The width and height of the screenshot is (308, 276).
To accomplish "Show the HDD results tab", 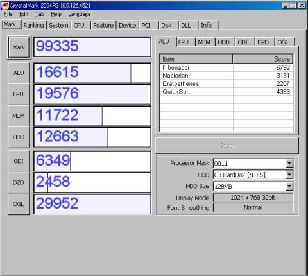I will (225, 42).
